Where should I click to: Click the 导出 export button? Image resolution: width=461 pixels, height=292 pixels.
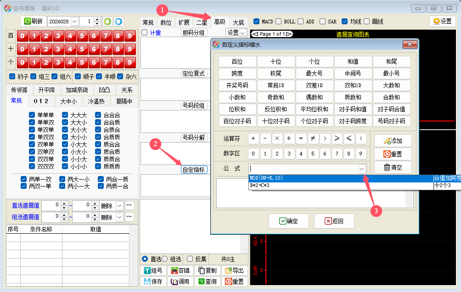(234, 270)
